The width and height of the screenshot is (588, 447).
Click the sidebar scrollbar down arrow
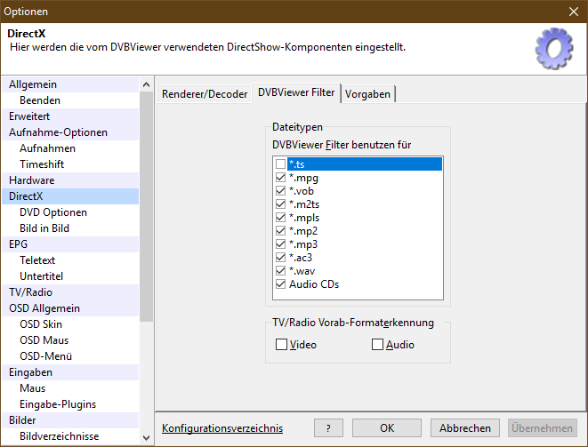tap(146, 437)
